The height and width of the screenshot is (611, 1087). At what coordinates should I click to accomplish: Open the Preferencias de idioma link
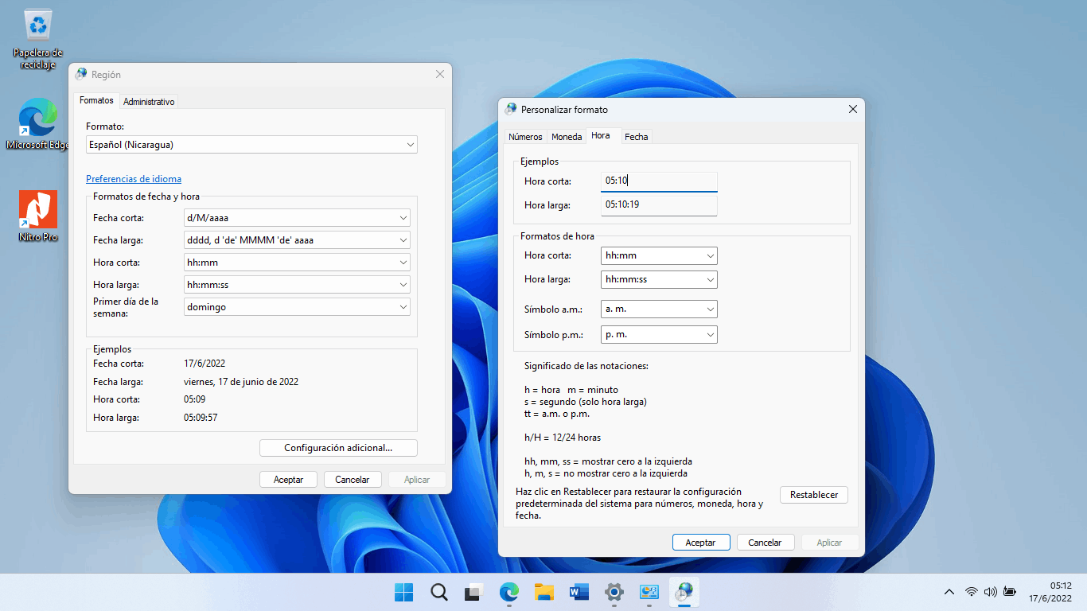[x=133, y=178]
